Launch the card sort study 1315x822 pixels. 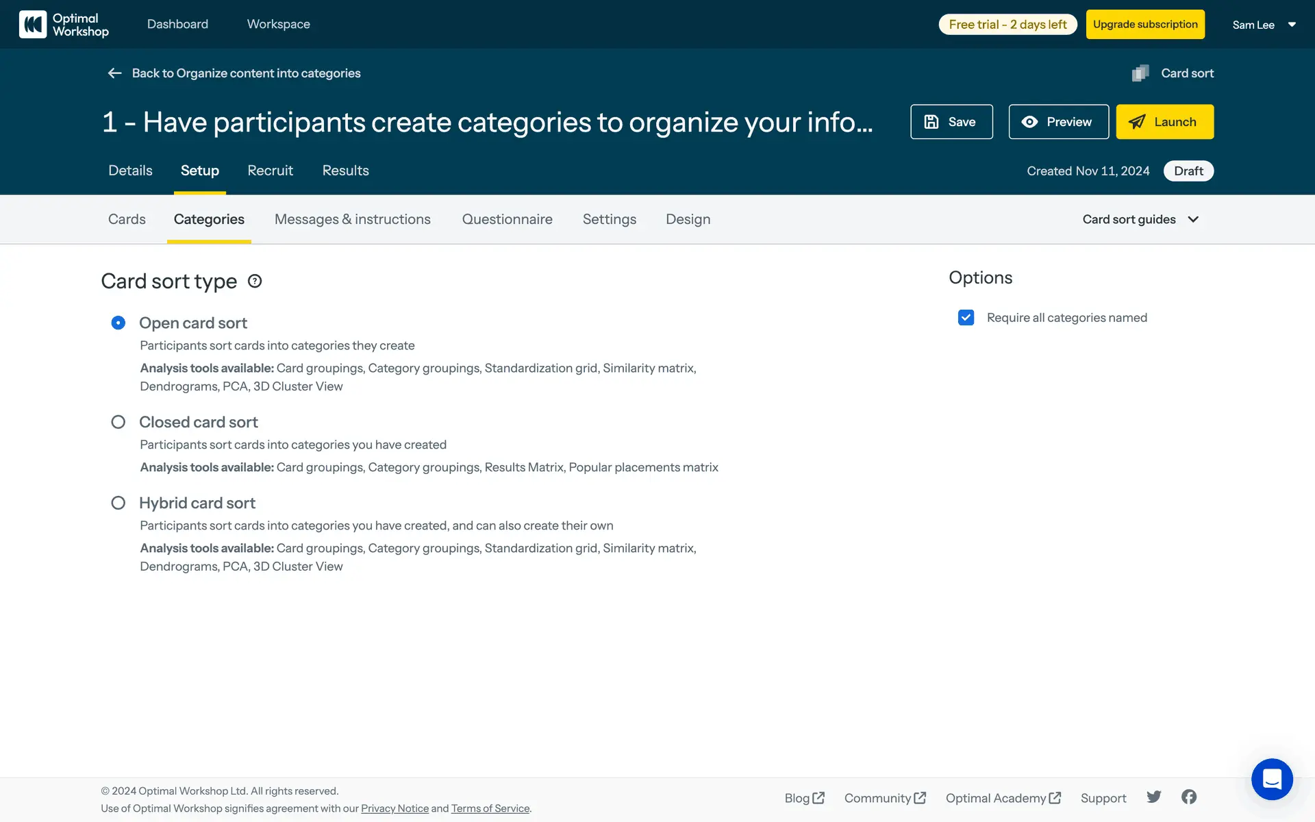1164,122
